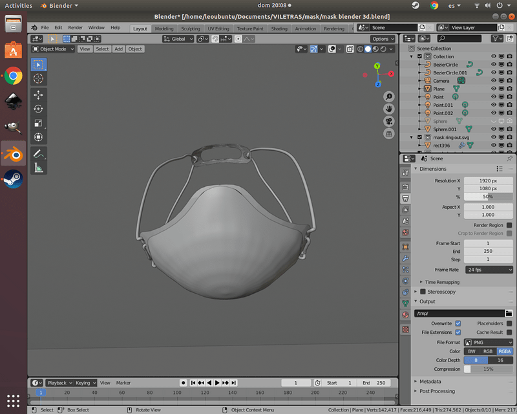Open the Global transform orientation dropdown
This screenshot has height=414, width=517.
click(x=178, y=39)
